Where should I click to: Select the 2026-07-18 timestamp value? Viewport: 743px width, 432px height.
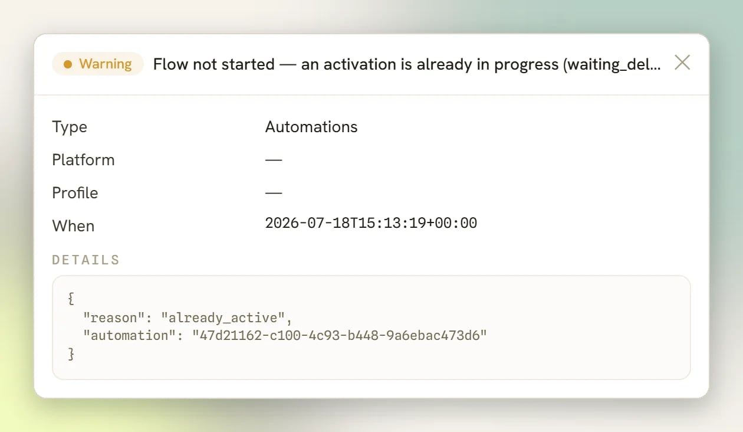click(371, 223)
